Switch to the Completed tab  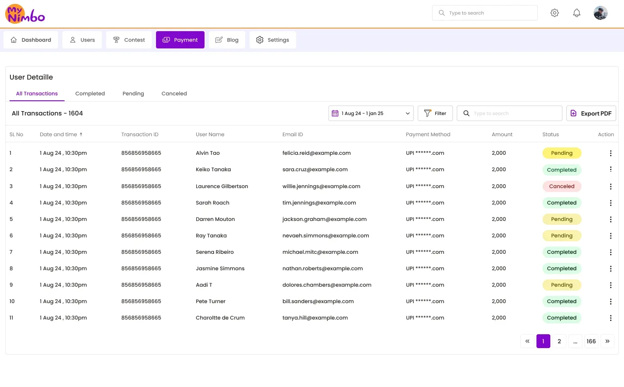[x=90, y=93]
